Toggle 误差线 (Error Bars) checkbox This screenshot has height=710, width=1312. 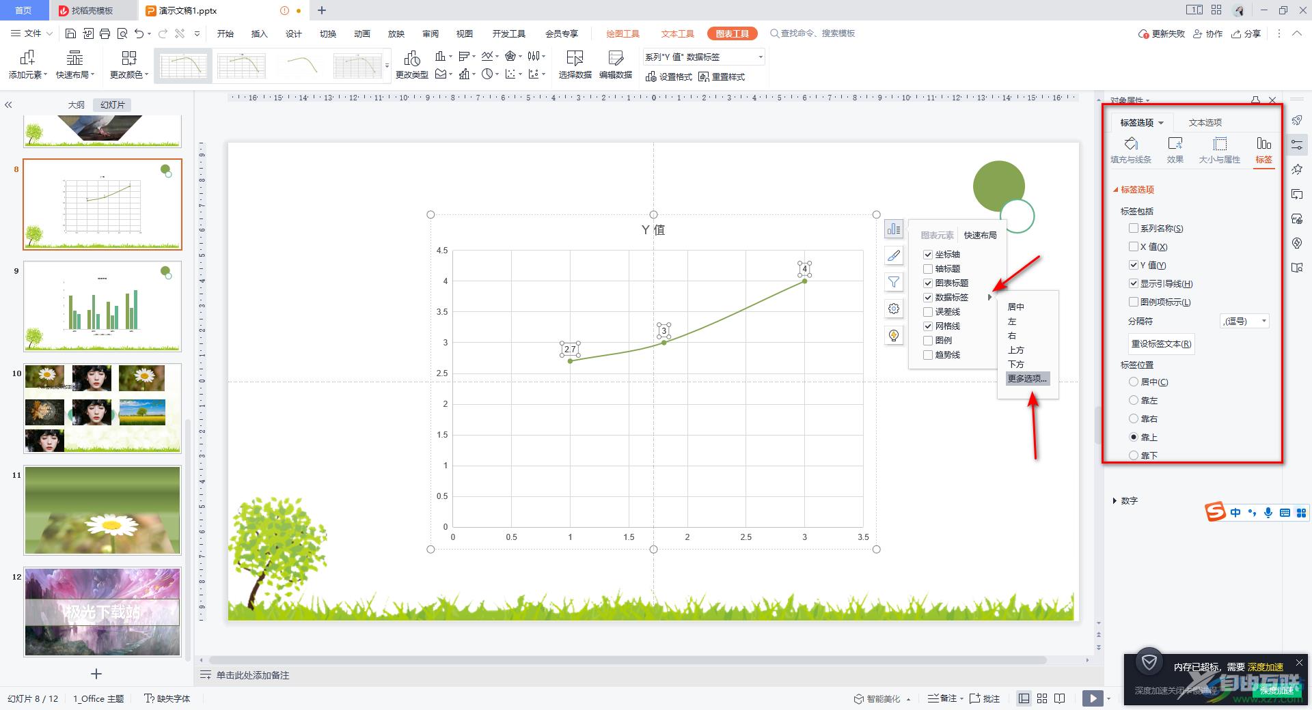(928, 312)
